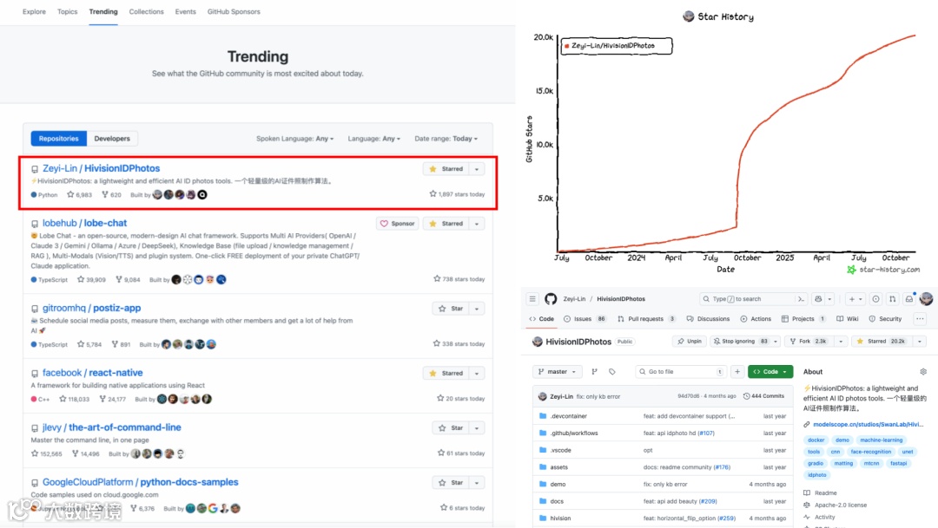Open the modelscope.cn studios link
The width and height of the screenshot is (938, 528).
click(868, 424)
